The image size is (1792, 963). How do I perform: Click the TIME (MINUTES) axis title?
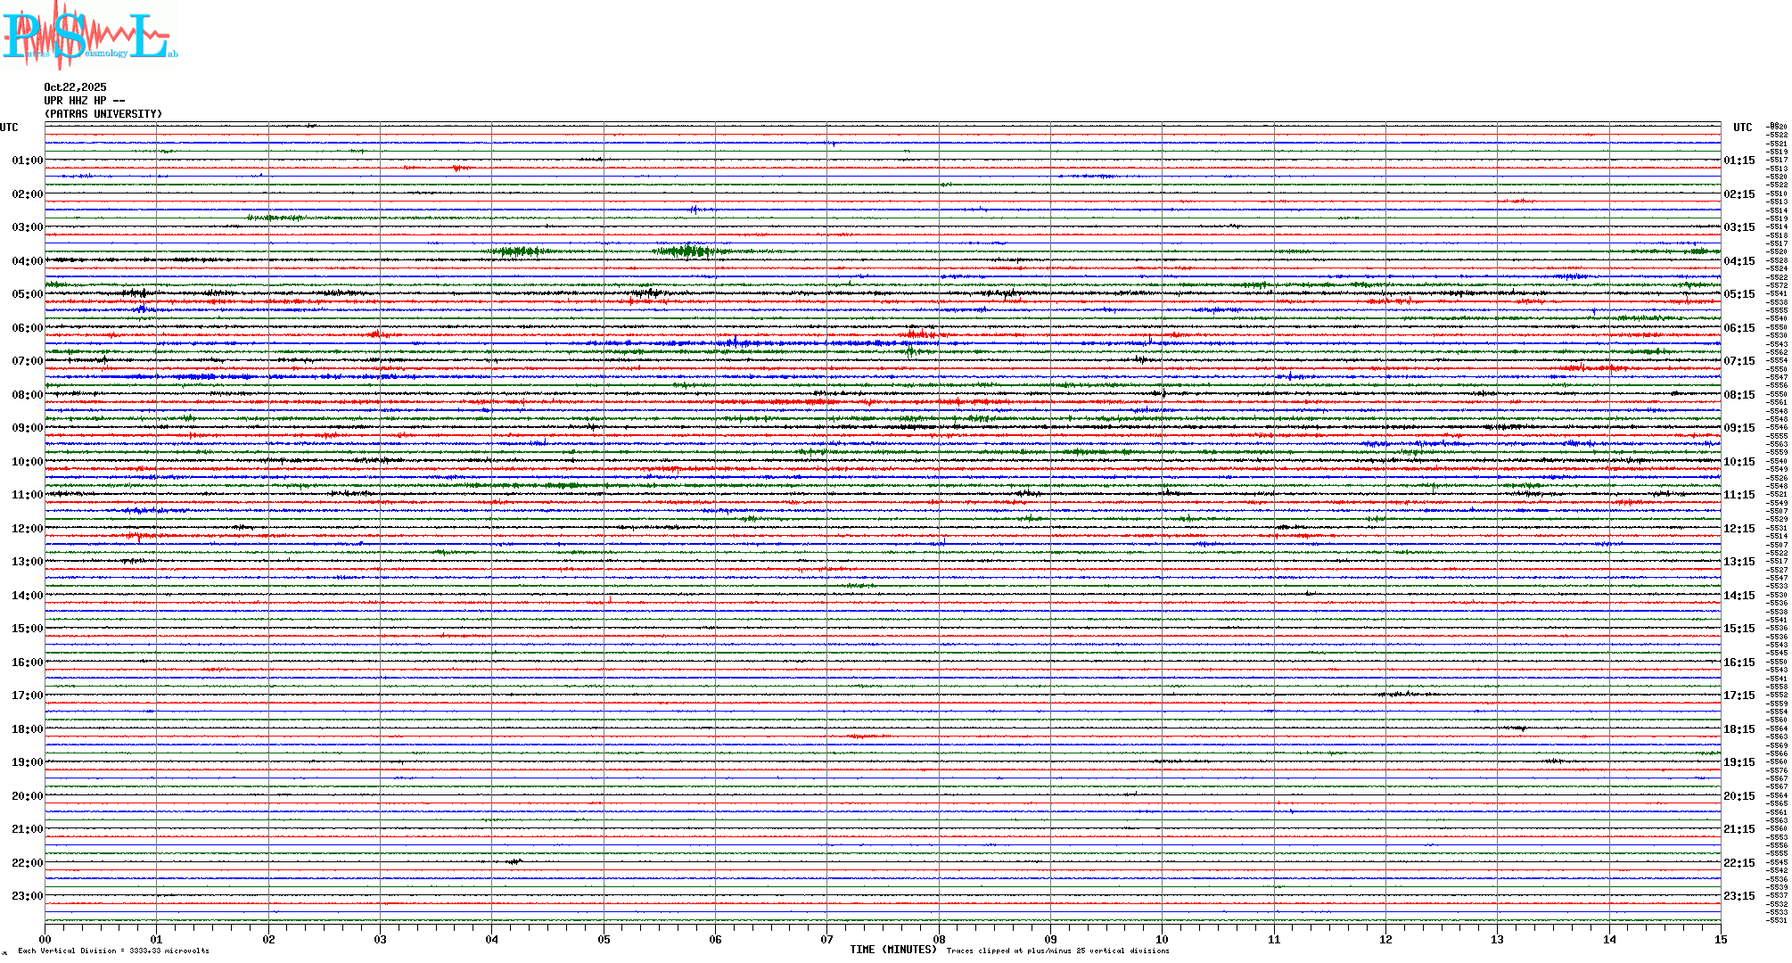(x=893, y=950)
